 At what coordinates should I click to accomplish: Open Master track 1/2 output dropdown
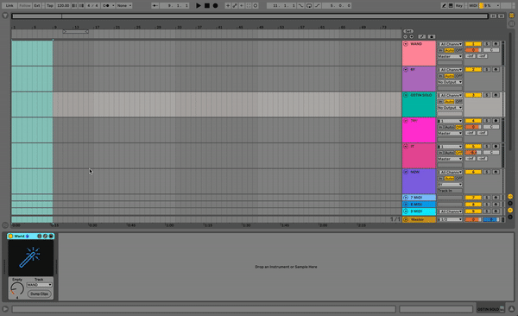coord(450,219)
